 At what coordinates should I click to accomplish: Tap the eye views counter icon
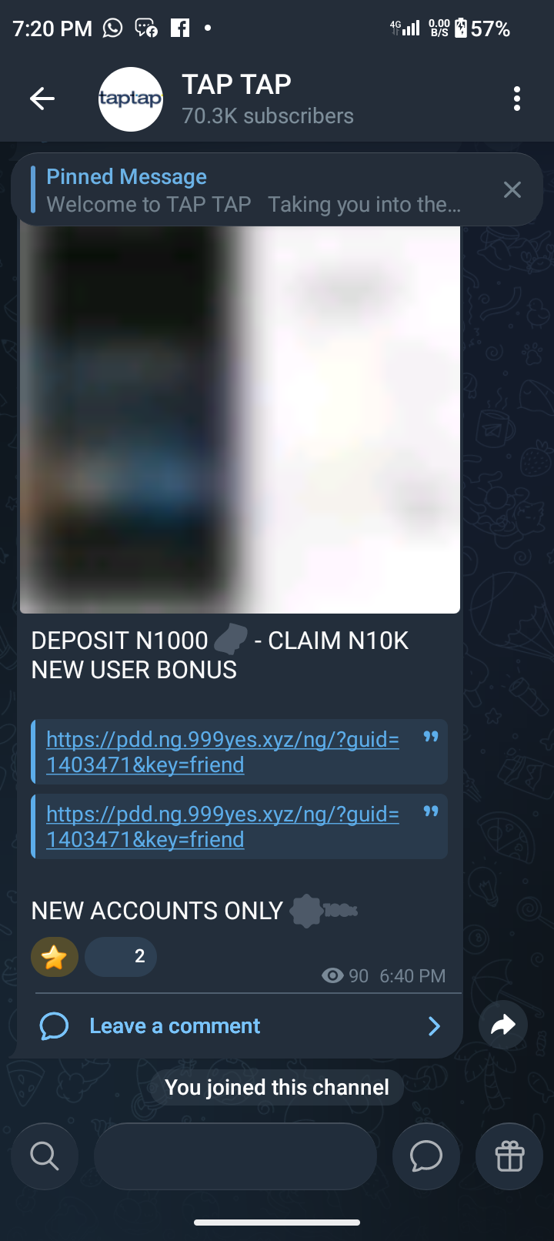coord(332,976)
